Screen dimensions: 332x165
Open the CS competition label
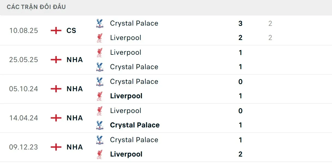pos(71,30)
